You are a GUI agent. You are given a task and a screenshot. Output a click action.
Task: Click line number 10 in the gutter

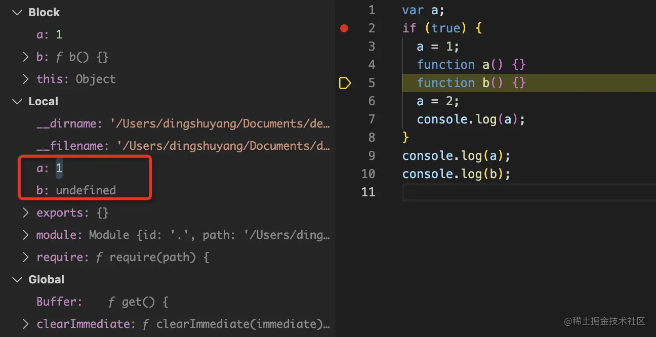click(x=368, y=174)
